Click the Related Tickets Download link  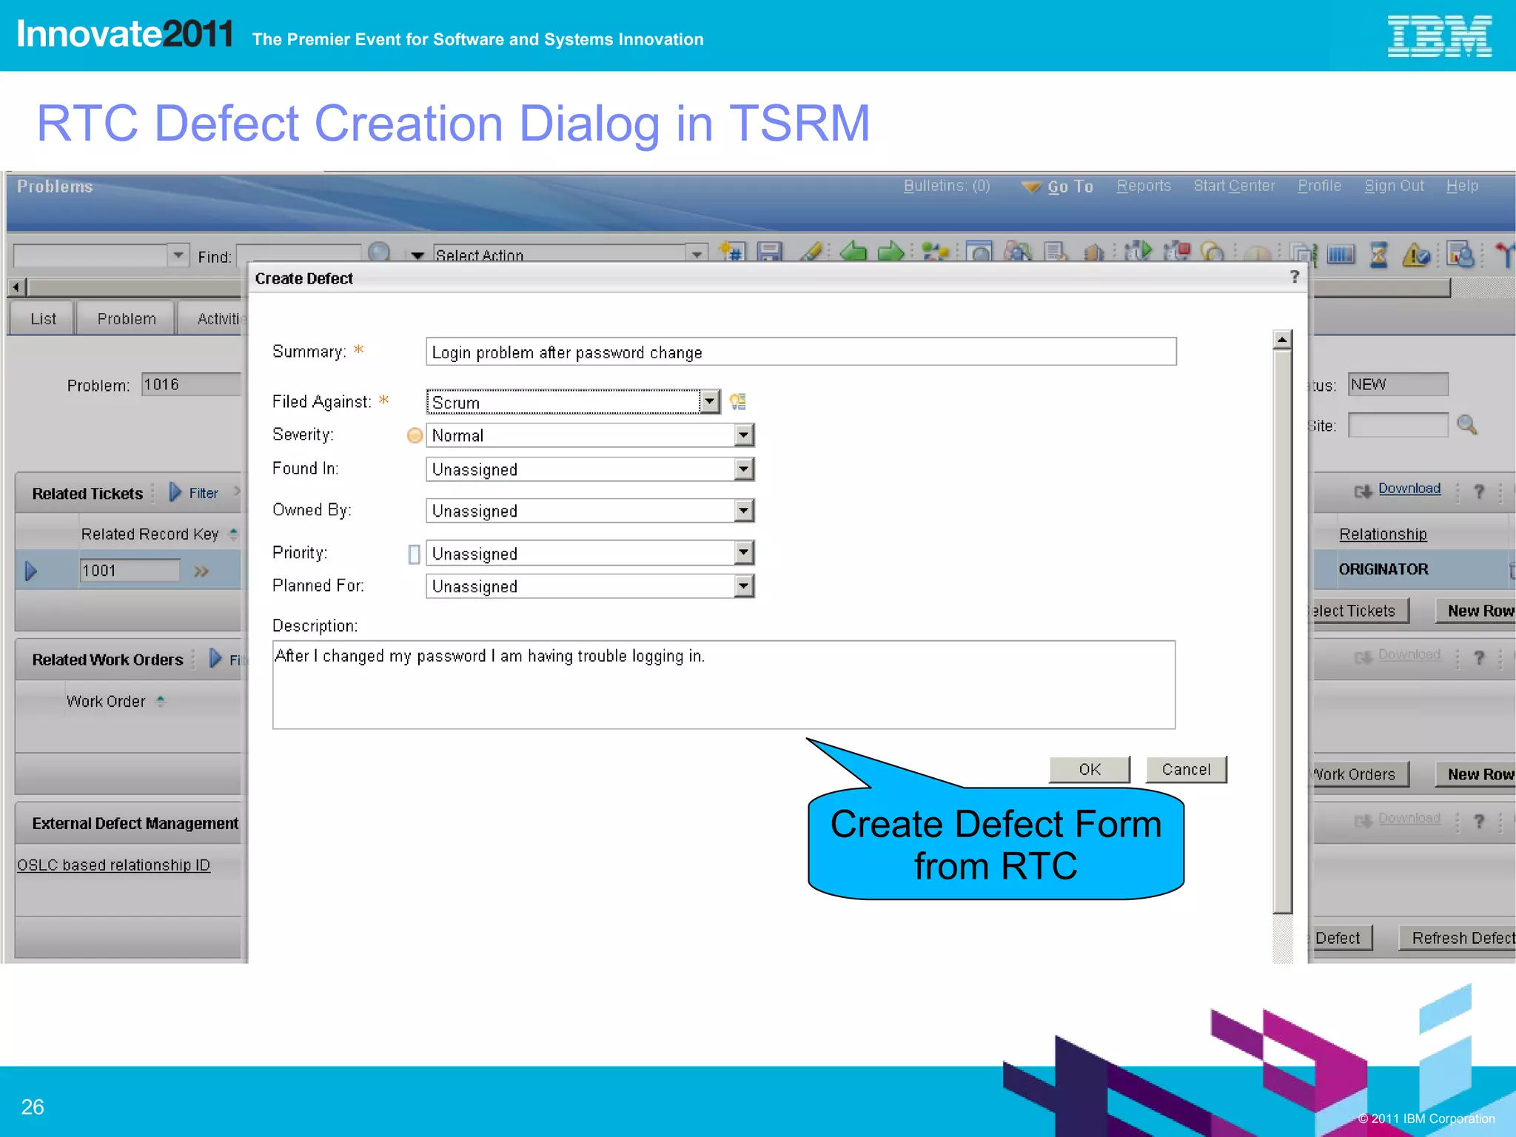pyautogui.click(x=1409, y=489)
